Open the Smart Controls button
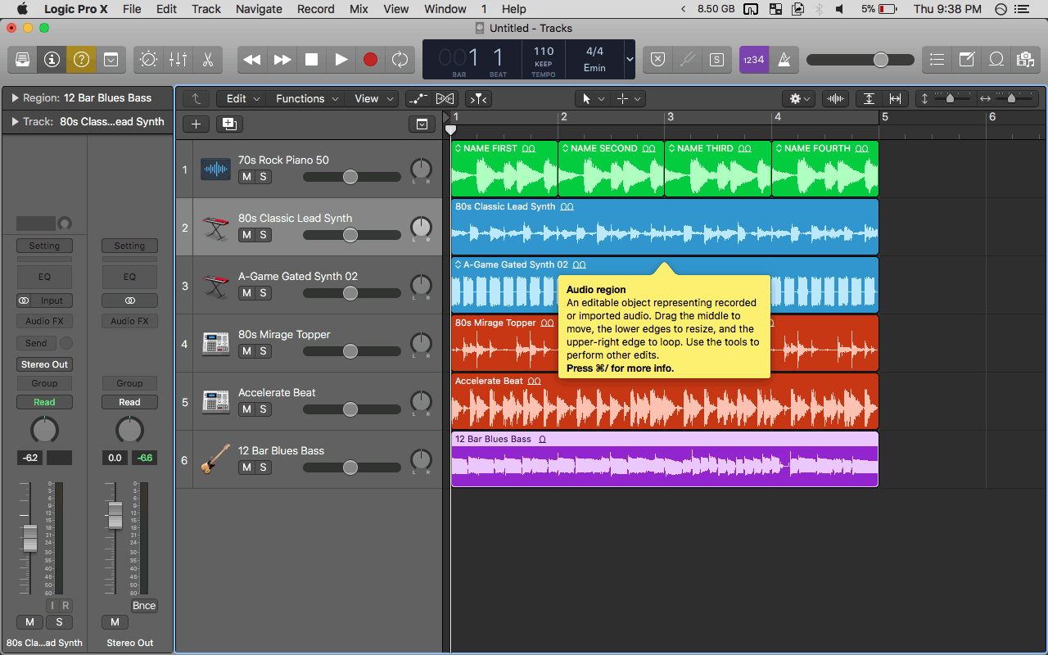Image resolution: width=1048 pixels, height=655 pixels. click(149, 60)
